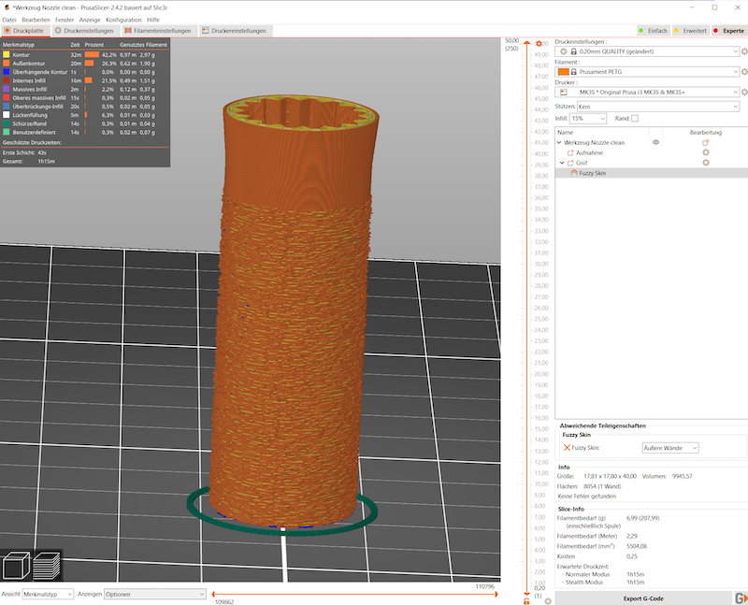748x605 pixels.
Task: Click the left thumb of horizontal move slider
Action: [213, 594]
